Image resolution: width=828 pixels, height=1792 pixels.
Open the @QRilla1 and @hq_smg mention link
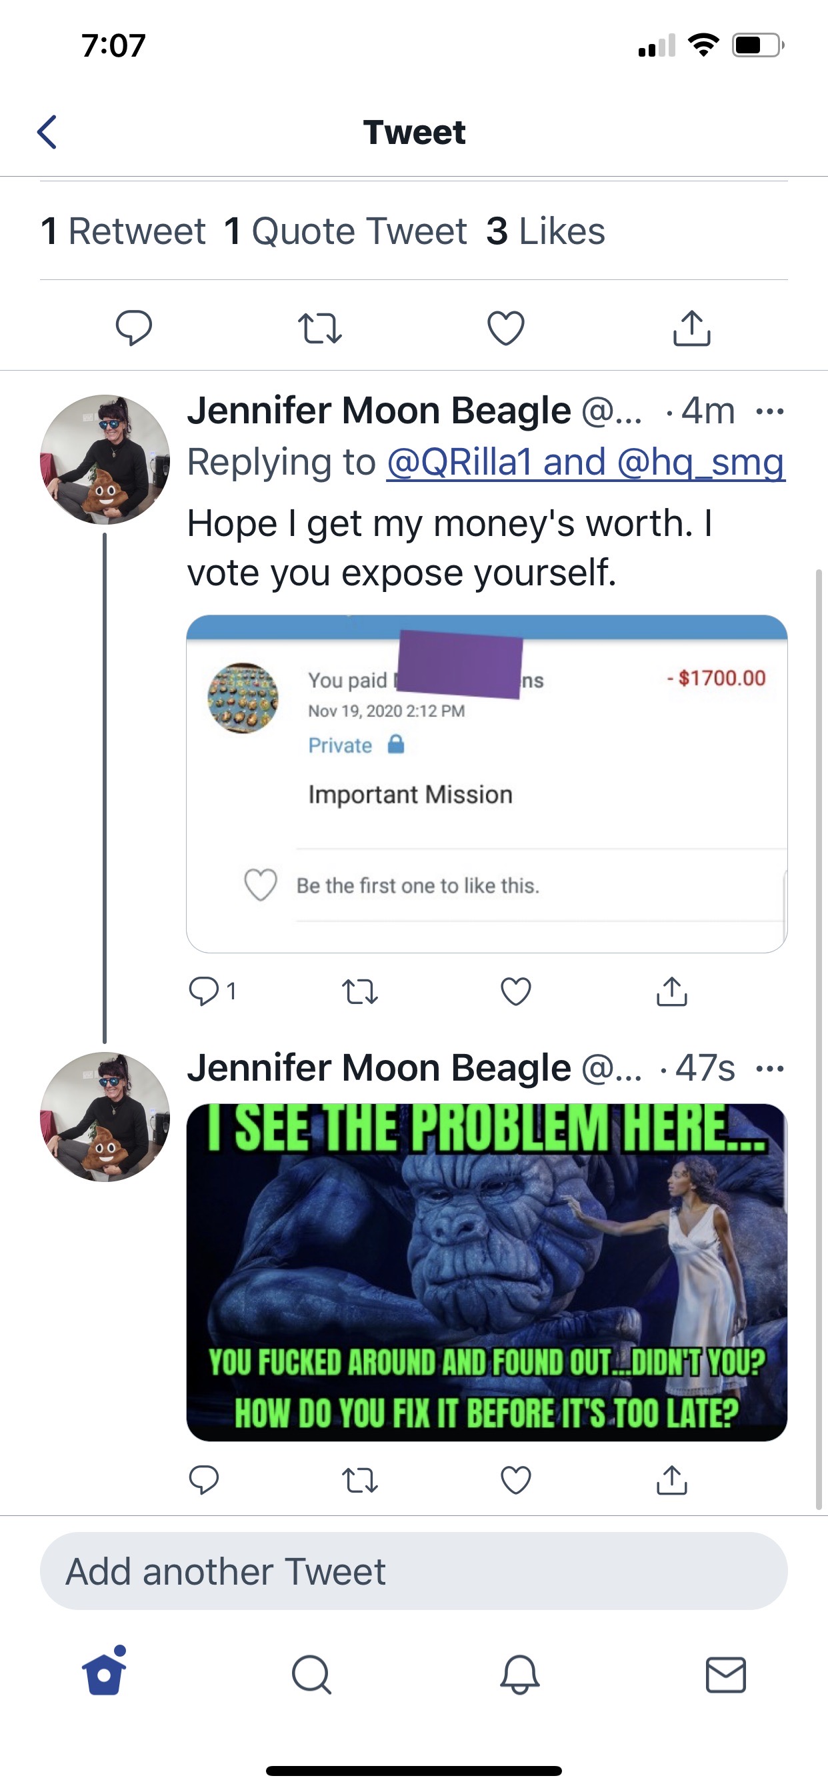click(586, 462)
